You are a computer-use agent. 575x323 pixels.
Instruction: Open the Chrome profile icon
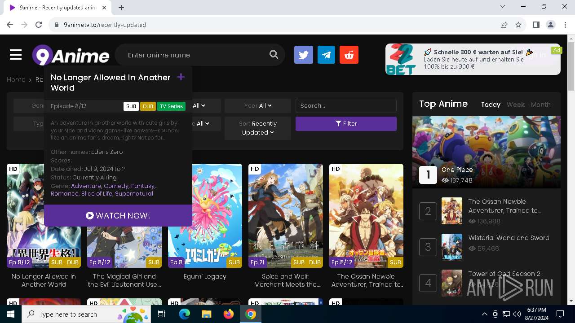point(551,25)
